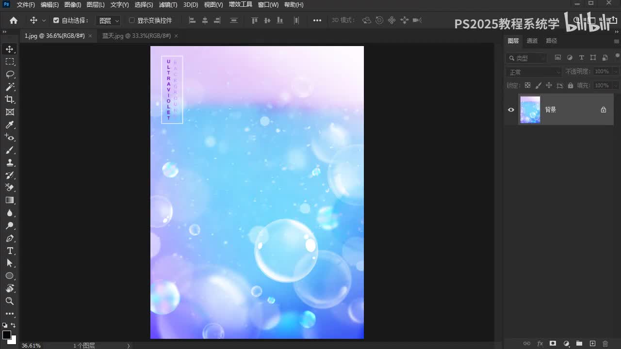Add a layer style with fx button
The image size is (621, 349).
540,344
